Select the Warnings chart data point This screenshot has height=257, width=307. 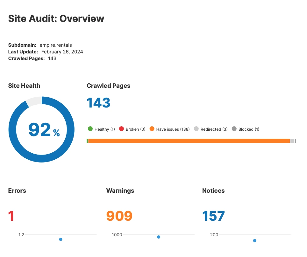[159, 237]
